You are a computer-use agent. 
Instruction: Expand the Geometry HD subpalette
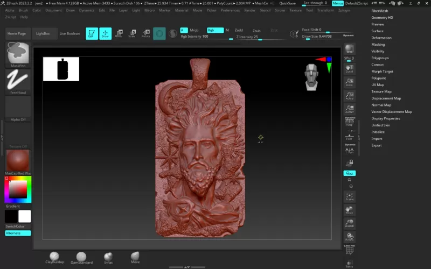(382, 18)
